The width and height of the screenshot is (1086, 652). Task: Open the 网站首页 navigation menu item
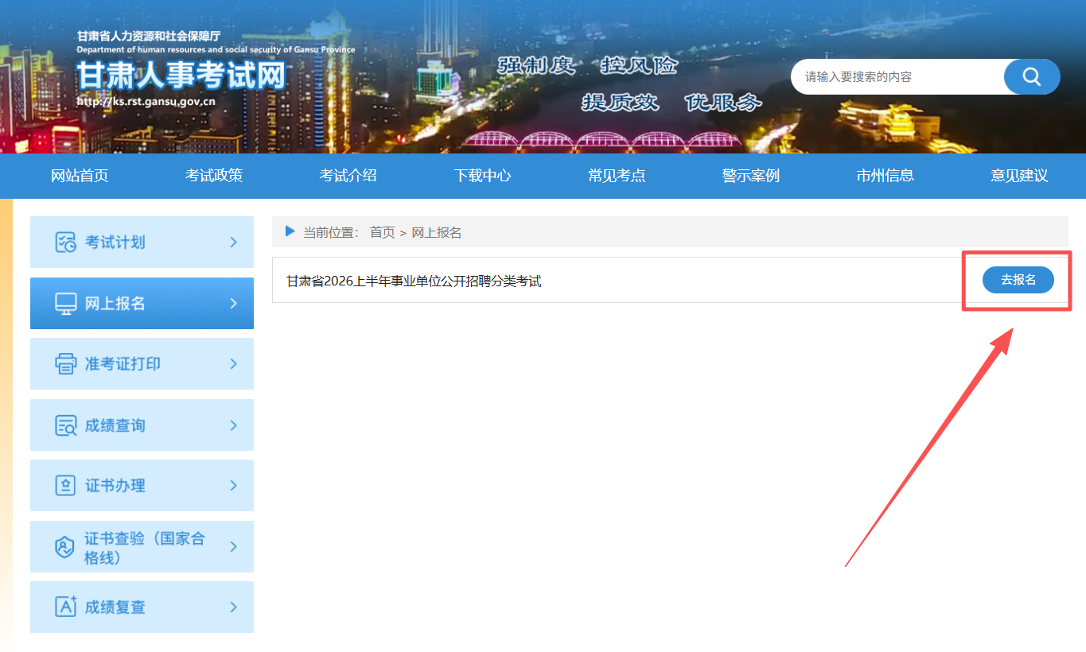(x=80, y=176)
